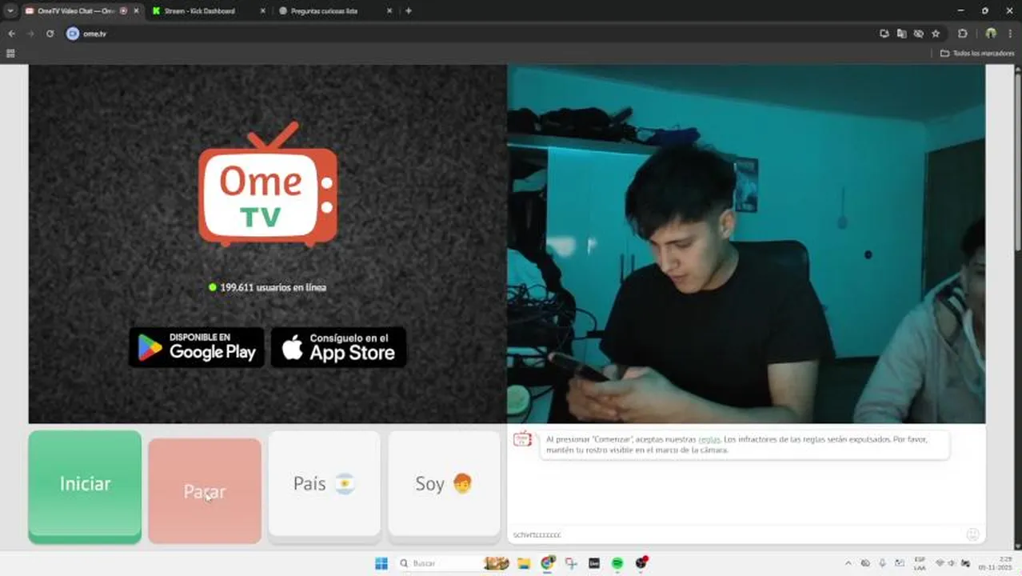Click the 199.611 usuarios en línea text

coord(273,287)
